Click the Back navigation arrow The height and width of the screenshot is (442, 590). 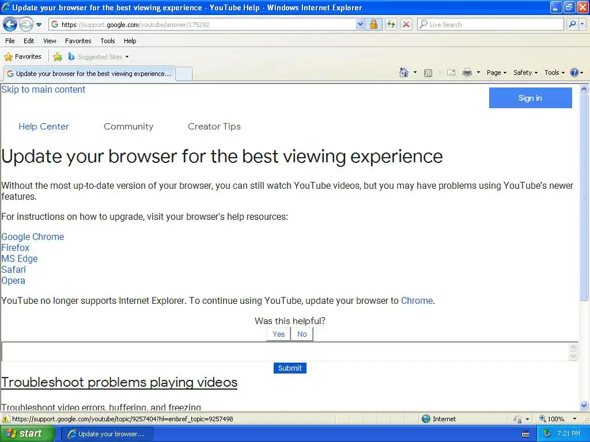[10, 25]
